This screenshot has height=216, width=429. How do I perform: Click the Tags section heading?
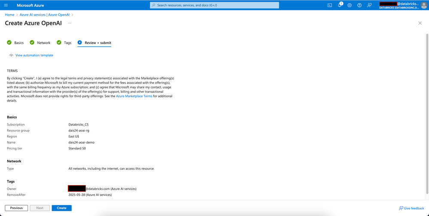click(x=11, y=182)
